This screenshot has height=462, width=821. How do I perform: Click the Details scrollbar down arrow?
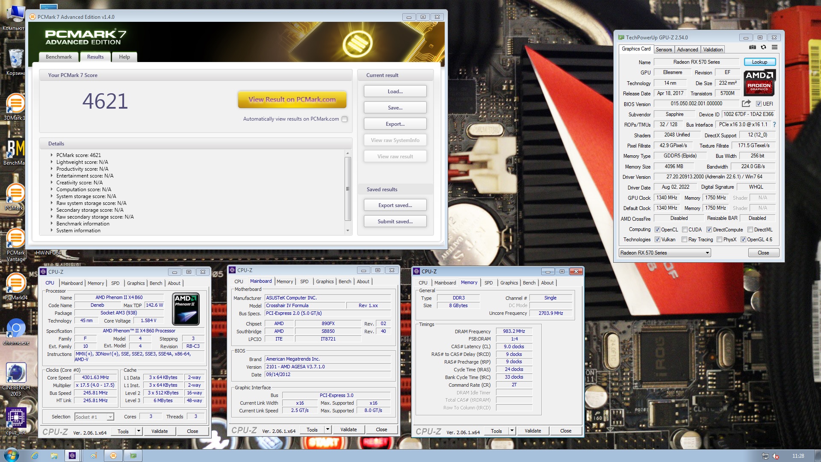coord(348,231)
